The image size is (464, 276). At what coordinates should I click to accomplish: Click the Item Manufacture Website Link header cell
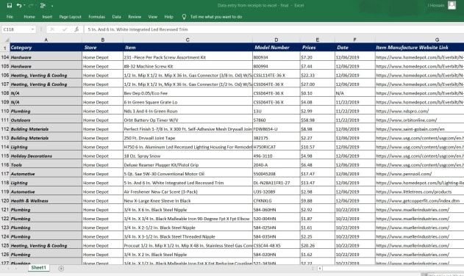pos(419,47)
